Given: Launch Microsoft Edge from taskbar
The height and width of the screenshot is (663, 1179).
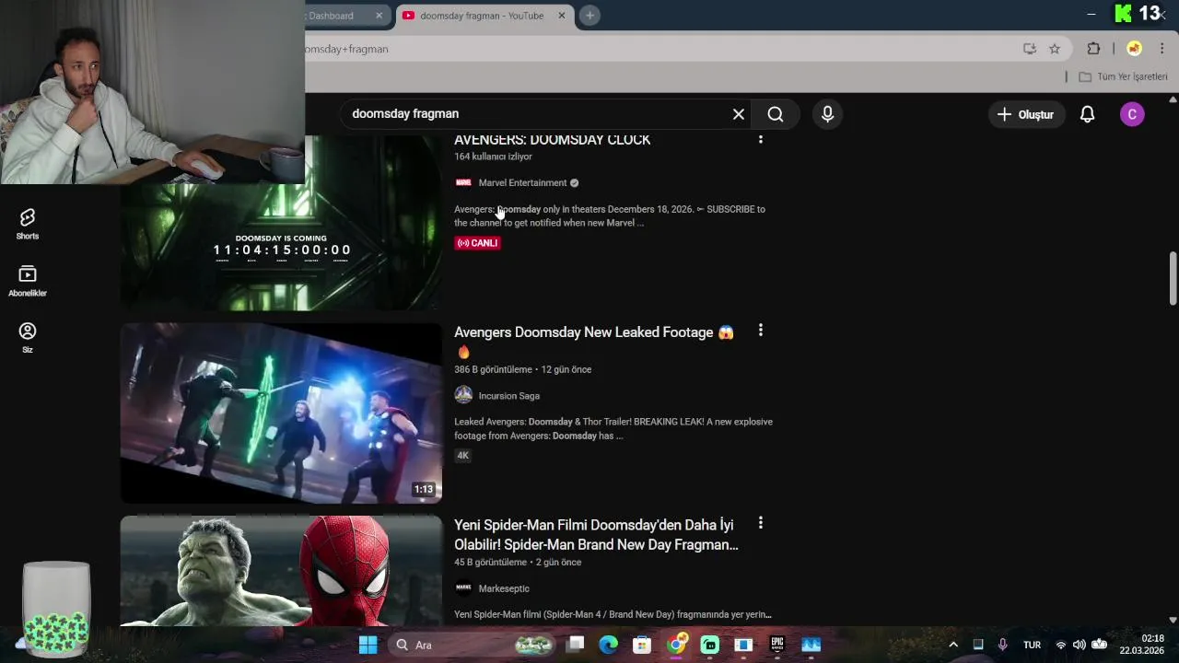Looking at the screenshot, I should 608,645.
